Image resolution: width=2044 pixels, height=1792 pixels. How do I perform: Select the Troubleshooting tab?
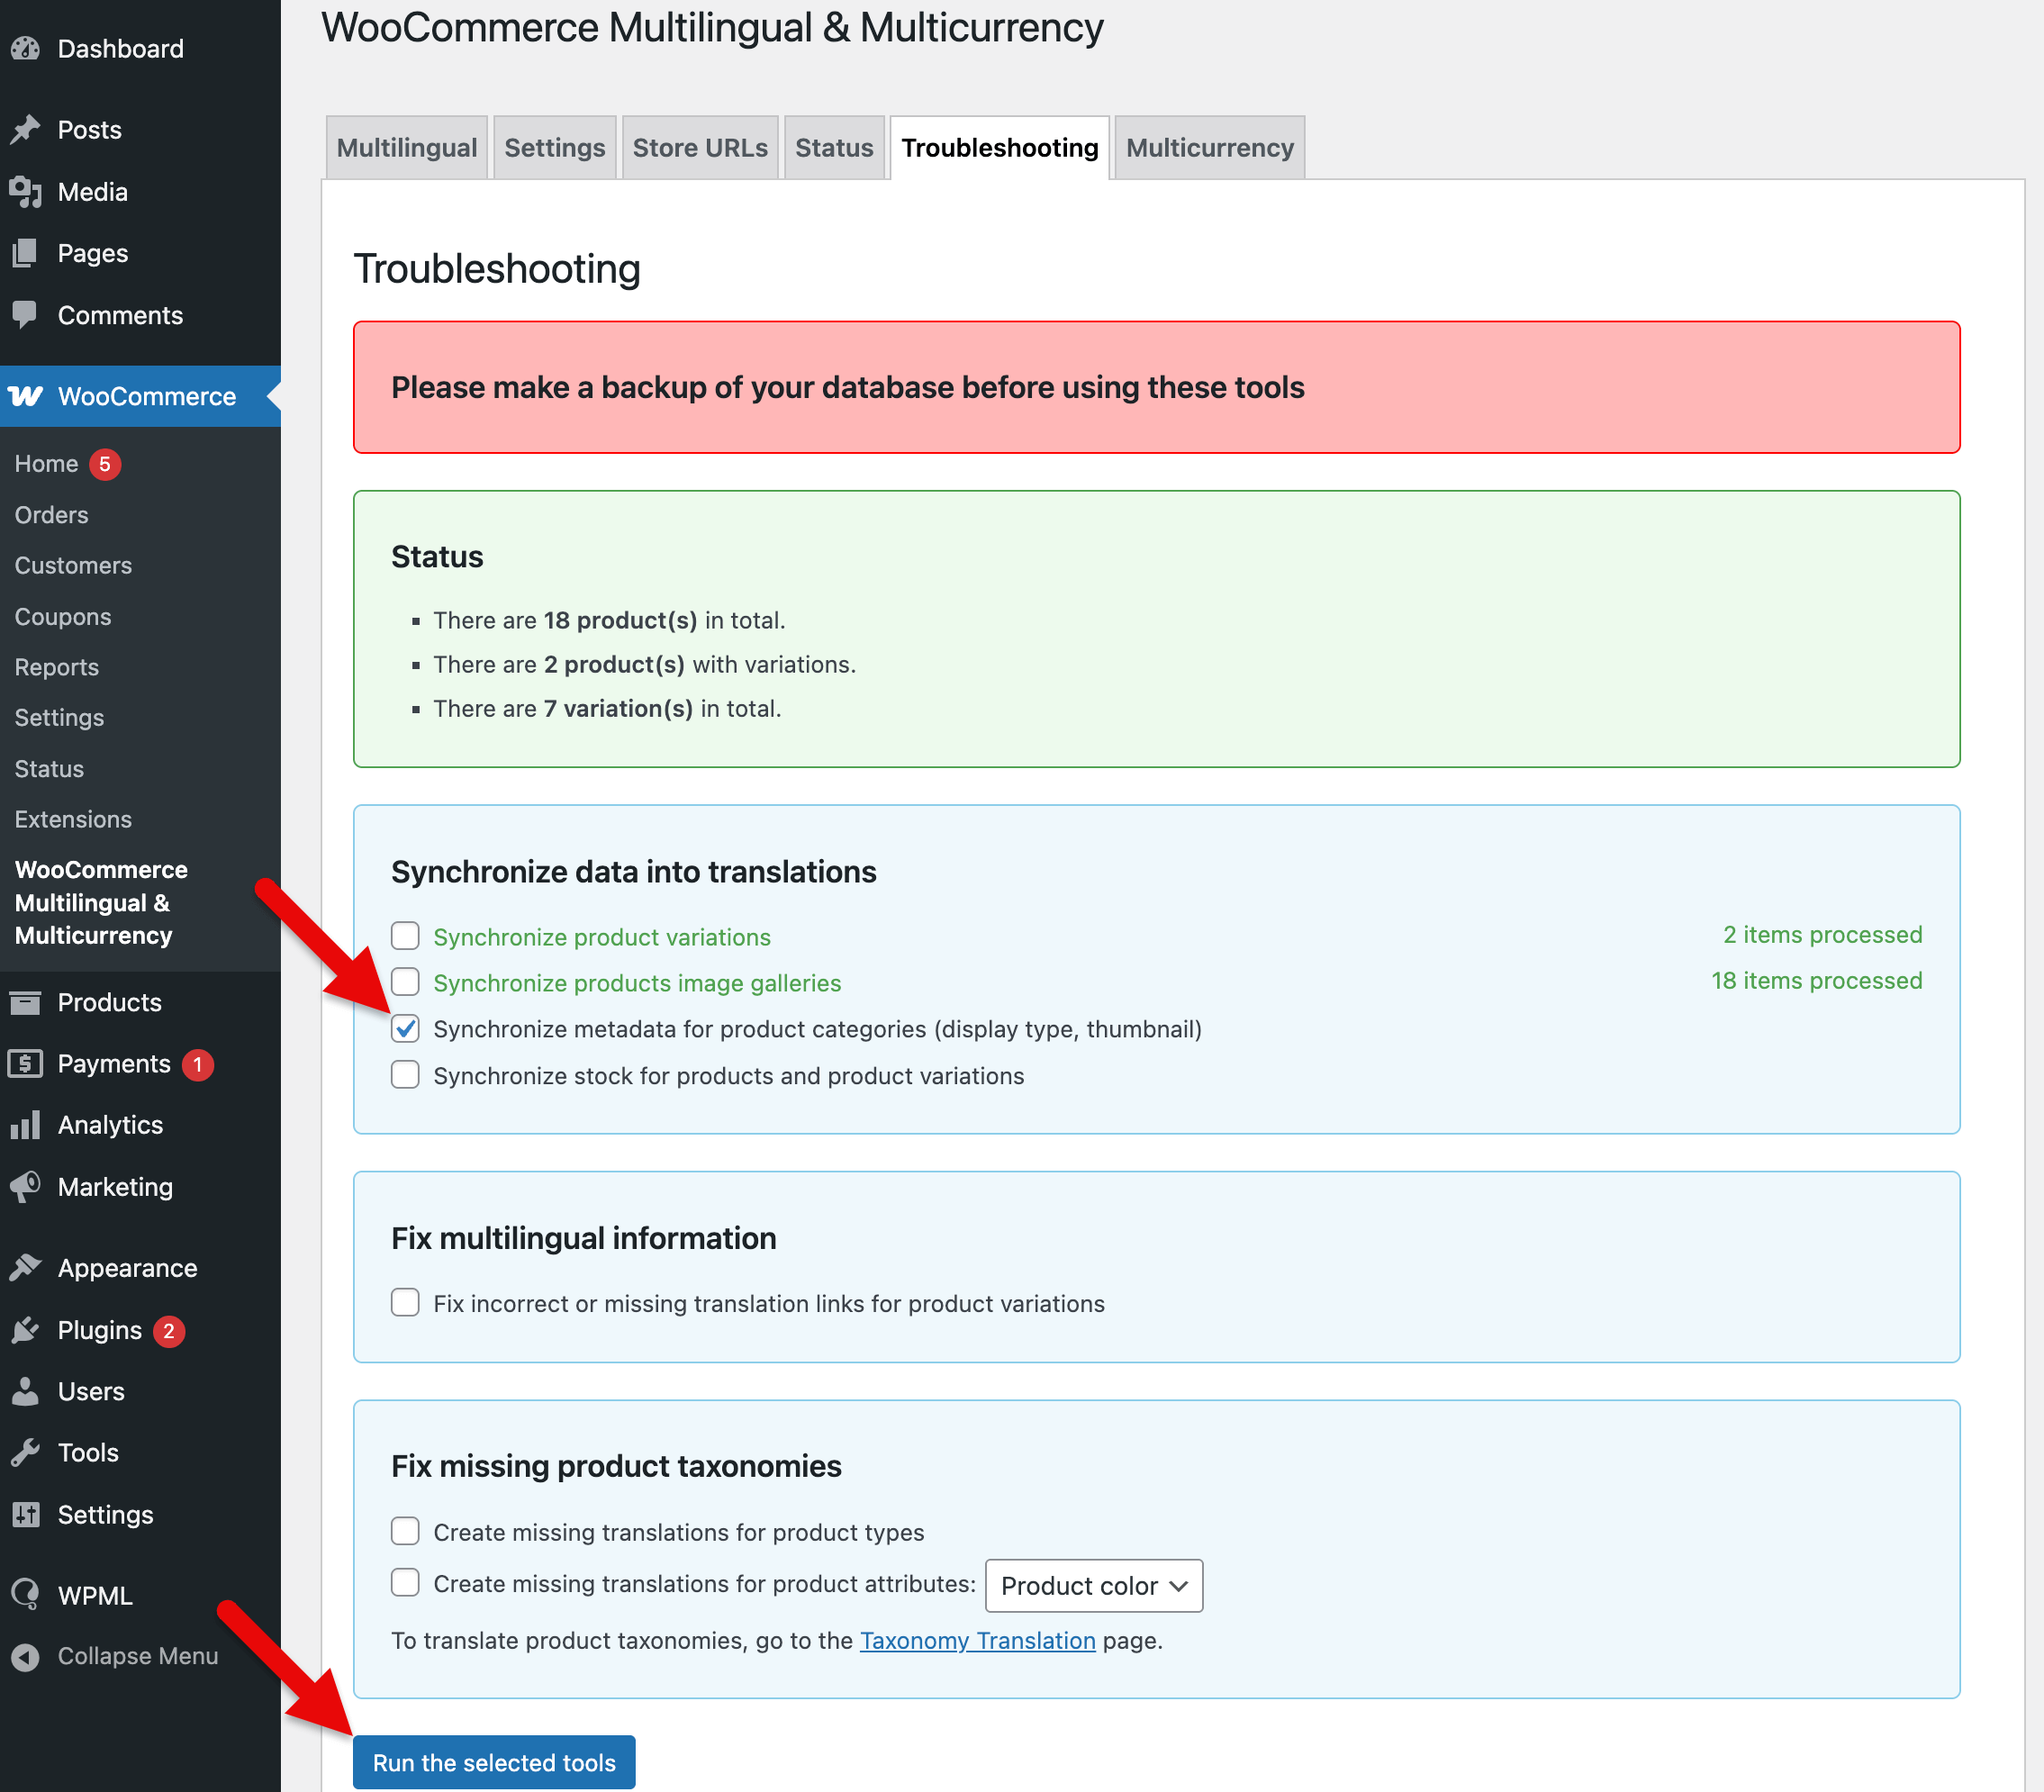click(x=1000, y=148)
